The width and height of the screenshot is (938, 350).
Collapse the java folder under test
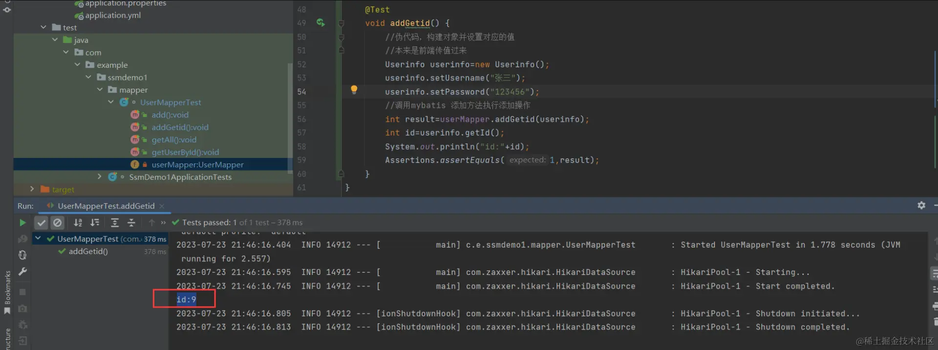coord(55,39)
